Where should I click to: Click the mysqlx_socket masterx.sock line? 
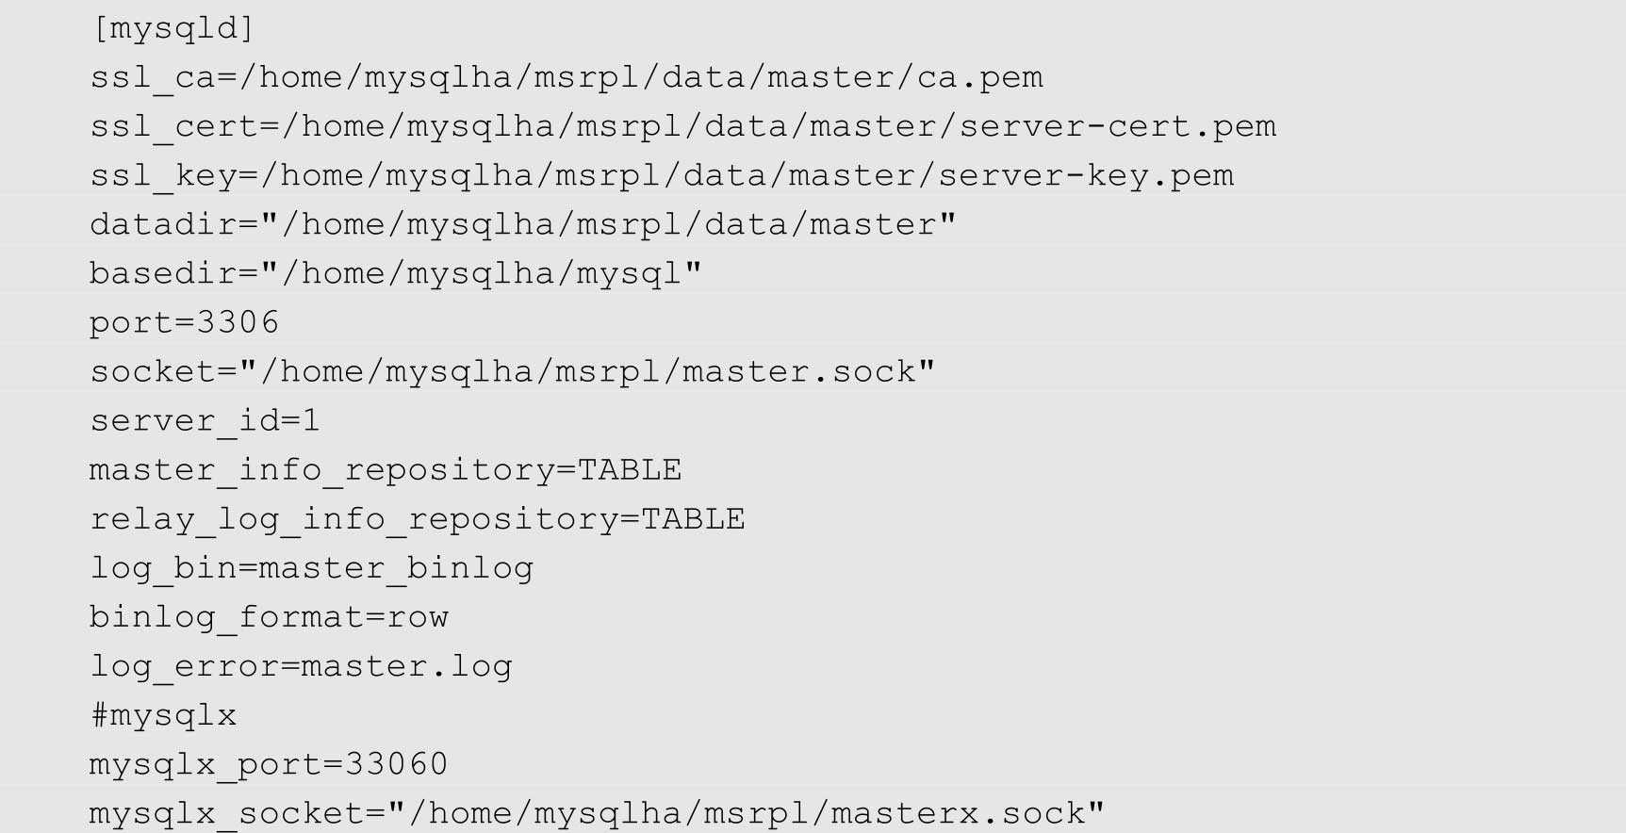(x=598, y=812)
